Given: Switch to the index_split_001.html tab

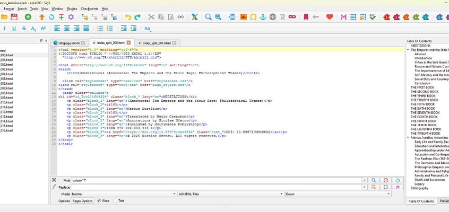Looking at the screenshot, I should pyautogui.click(x=157, y=43).
